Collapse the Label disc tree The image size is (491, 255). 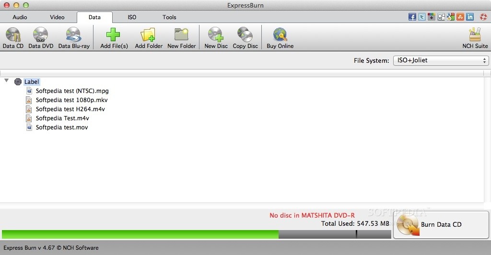tap(6, 81)
